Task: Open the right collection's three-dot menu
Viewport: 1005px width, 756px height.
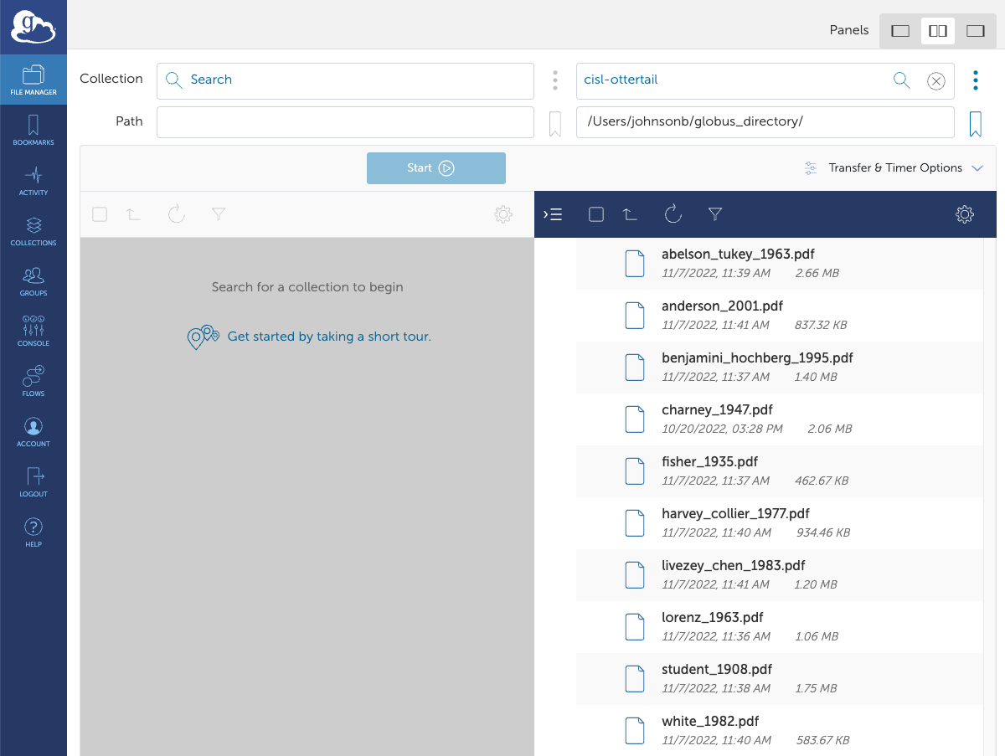Action: (975, 80)
